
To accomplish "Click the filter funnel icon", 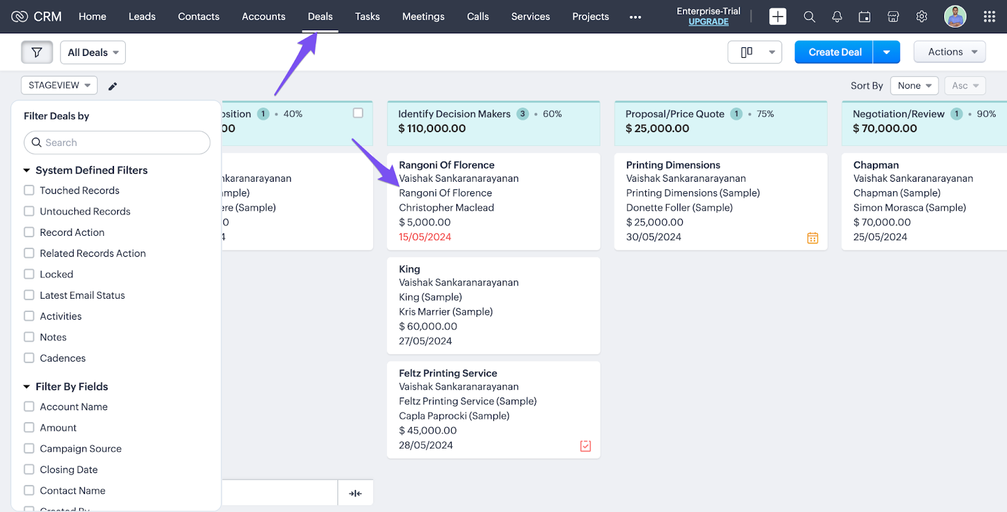I will [37, 52].
